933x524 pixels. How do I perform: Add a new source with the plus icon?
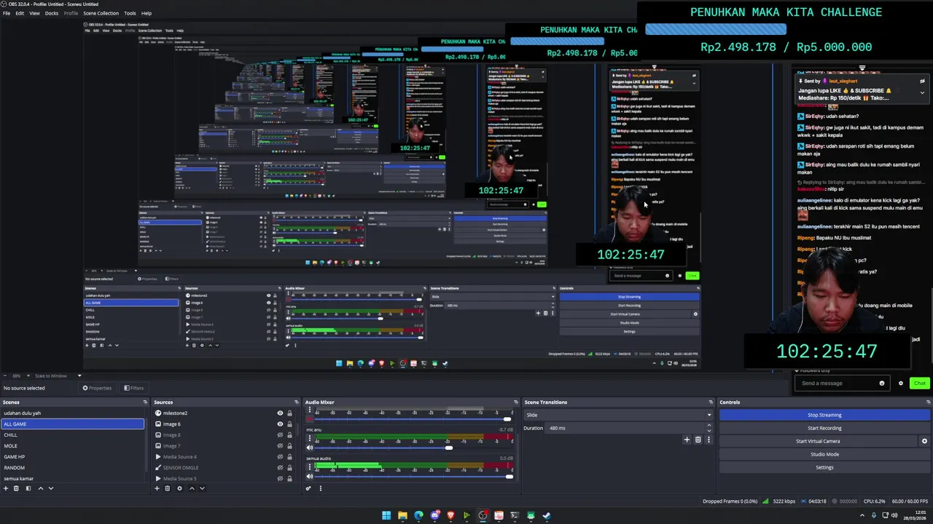pos(157,488)
